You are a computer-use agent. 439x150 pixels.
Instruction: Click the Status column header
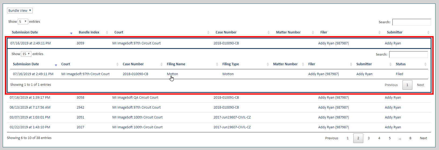(x=401, y=64)
